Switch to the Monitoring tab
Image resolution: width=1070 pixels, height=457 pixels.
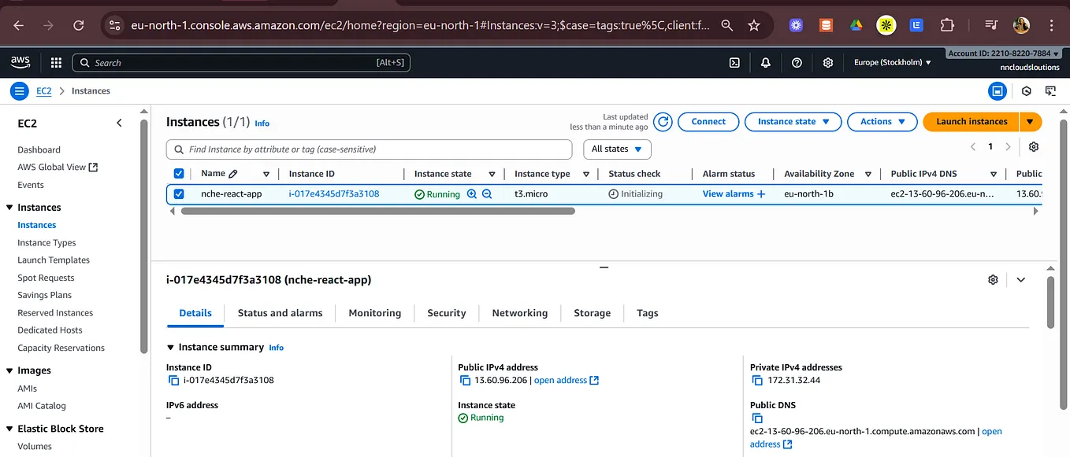click(x=374, y=313)
